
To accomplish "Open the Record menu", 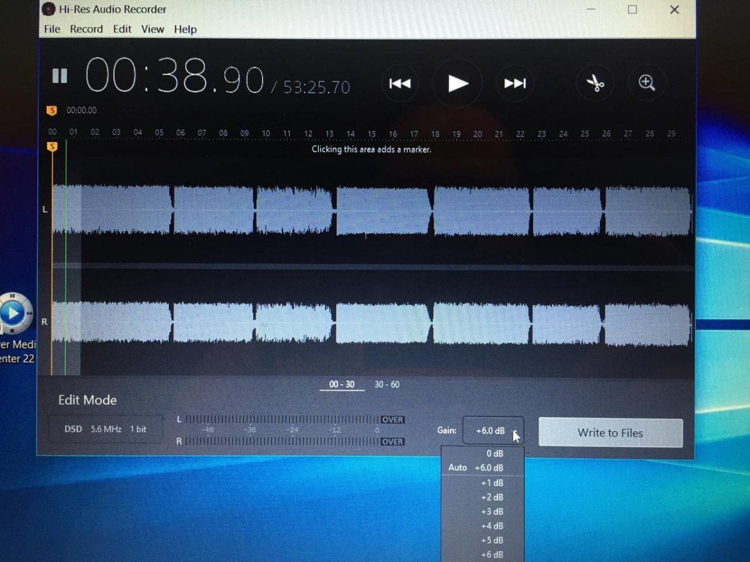I will (86, 29).
